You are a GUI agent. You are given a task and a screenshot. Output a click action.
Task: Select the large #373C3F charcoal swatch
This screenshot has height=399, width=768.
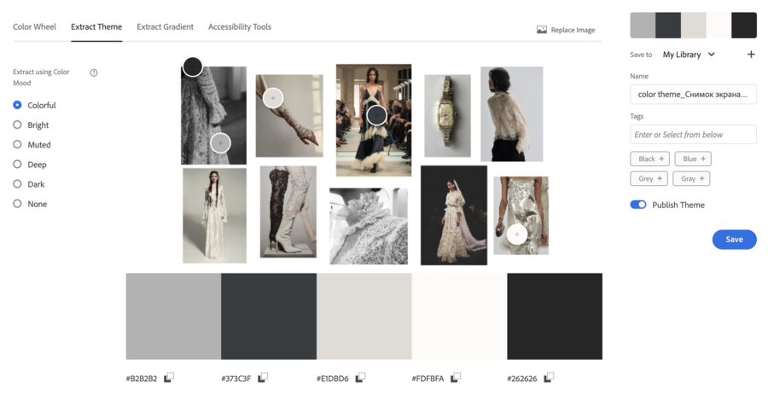[x=269, y=316]
